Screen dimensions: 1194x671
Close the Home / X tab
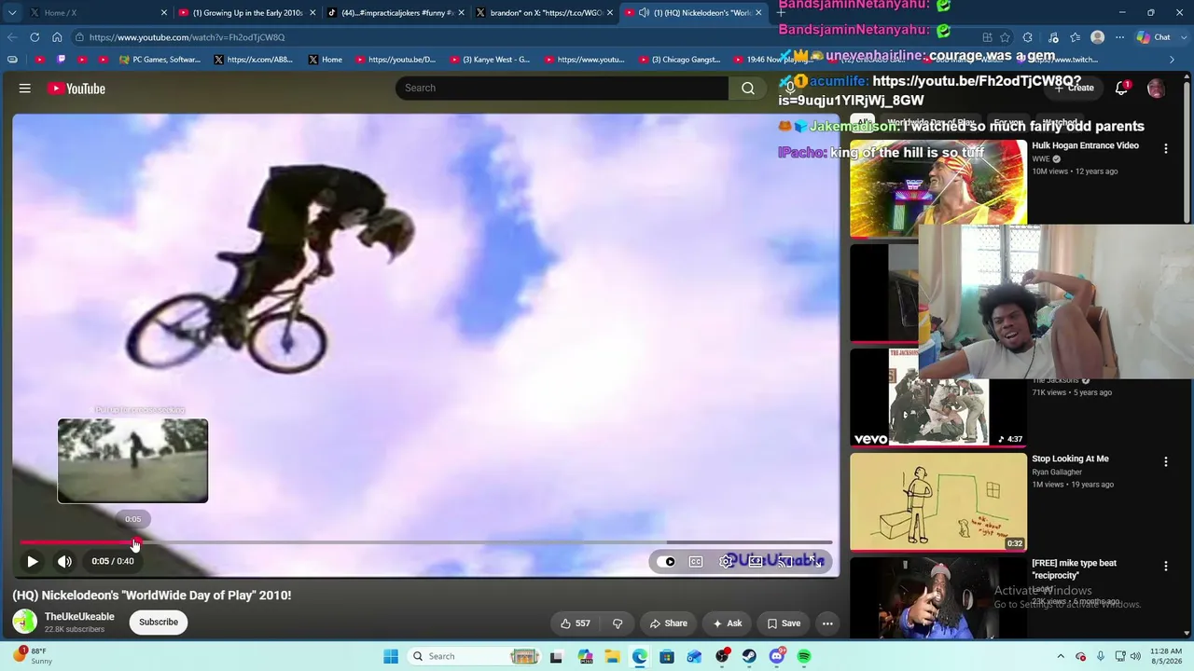click(164, 13)
